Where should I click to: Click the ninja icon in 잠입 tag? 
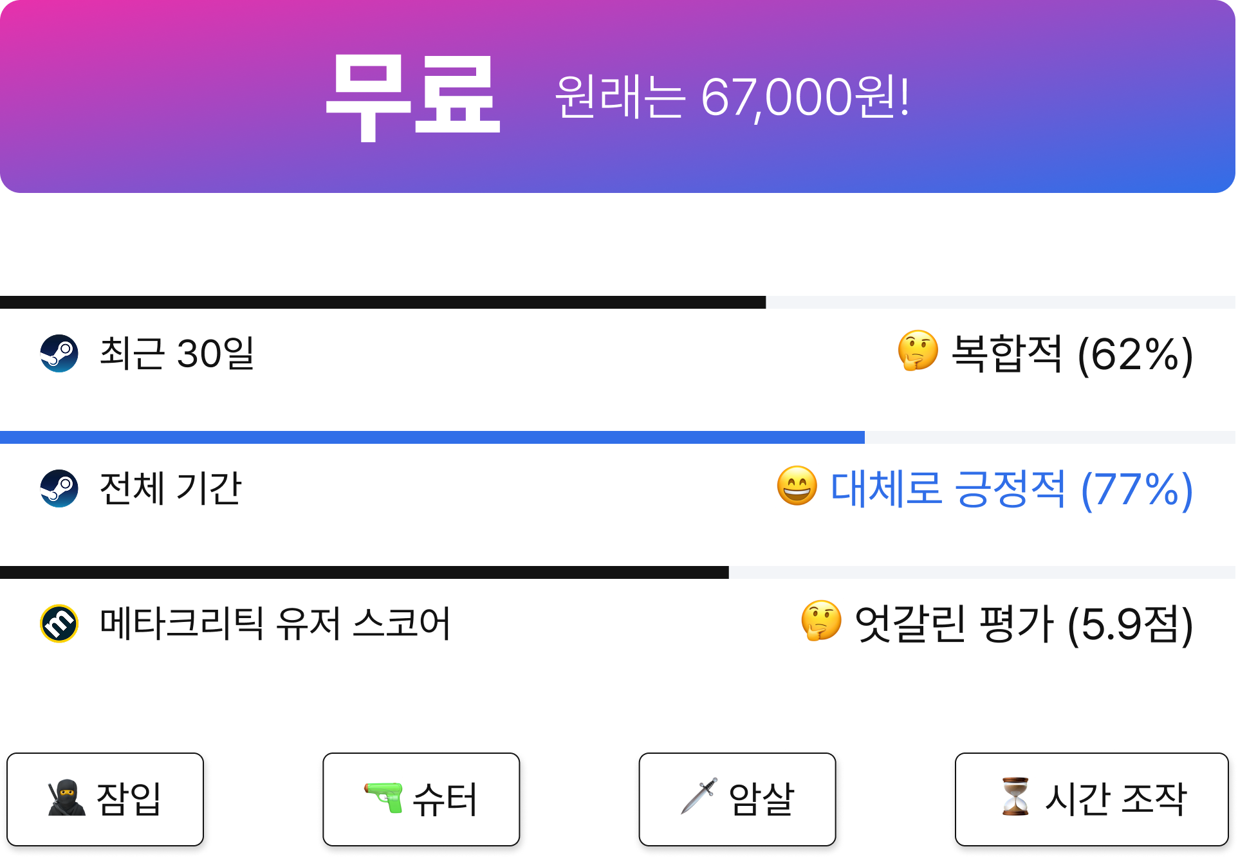(66, 798)
